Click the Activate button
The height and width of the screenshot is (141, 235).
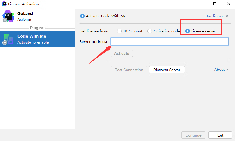tap(122, 53)
